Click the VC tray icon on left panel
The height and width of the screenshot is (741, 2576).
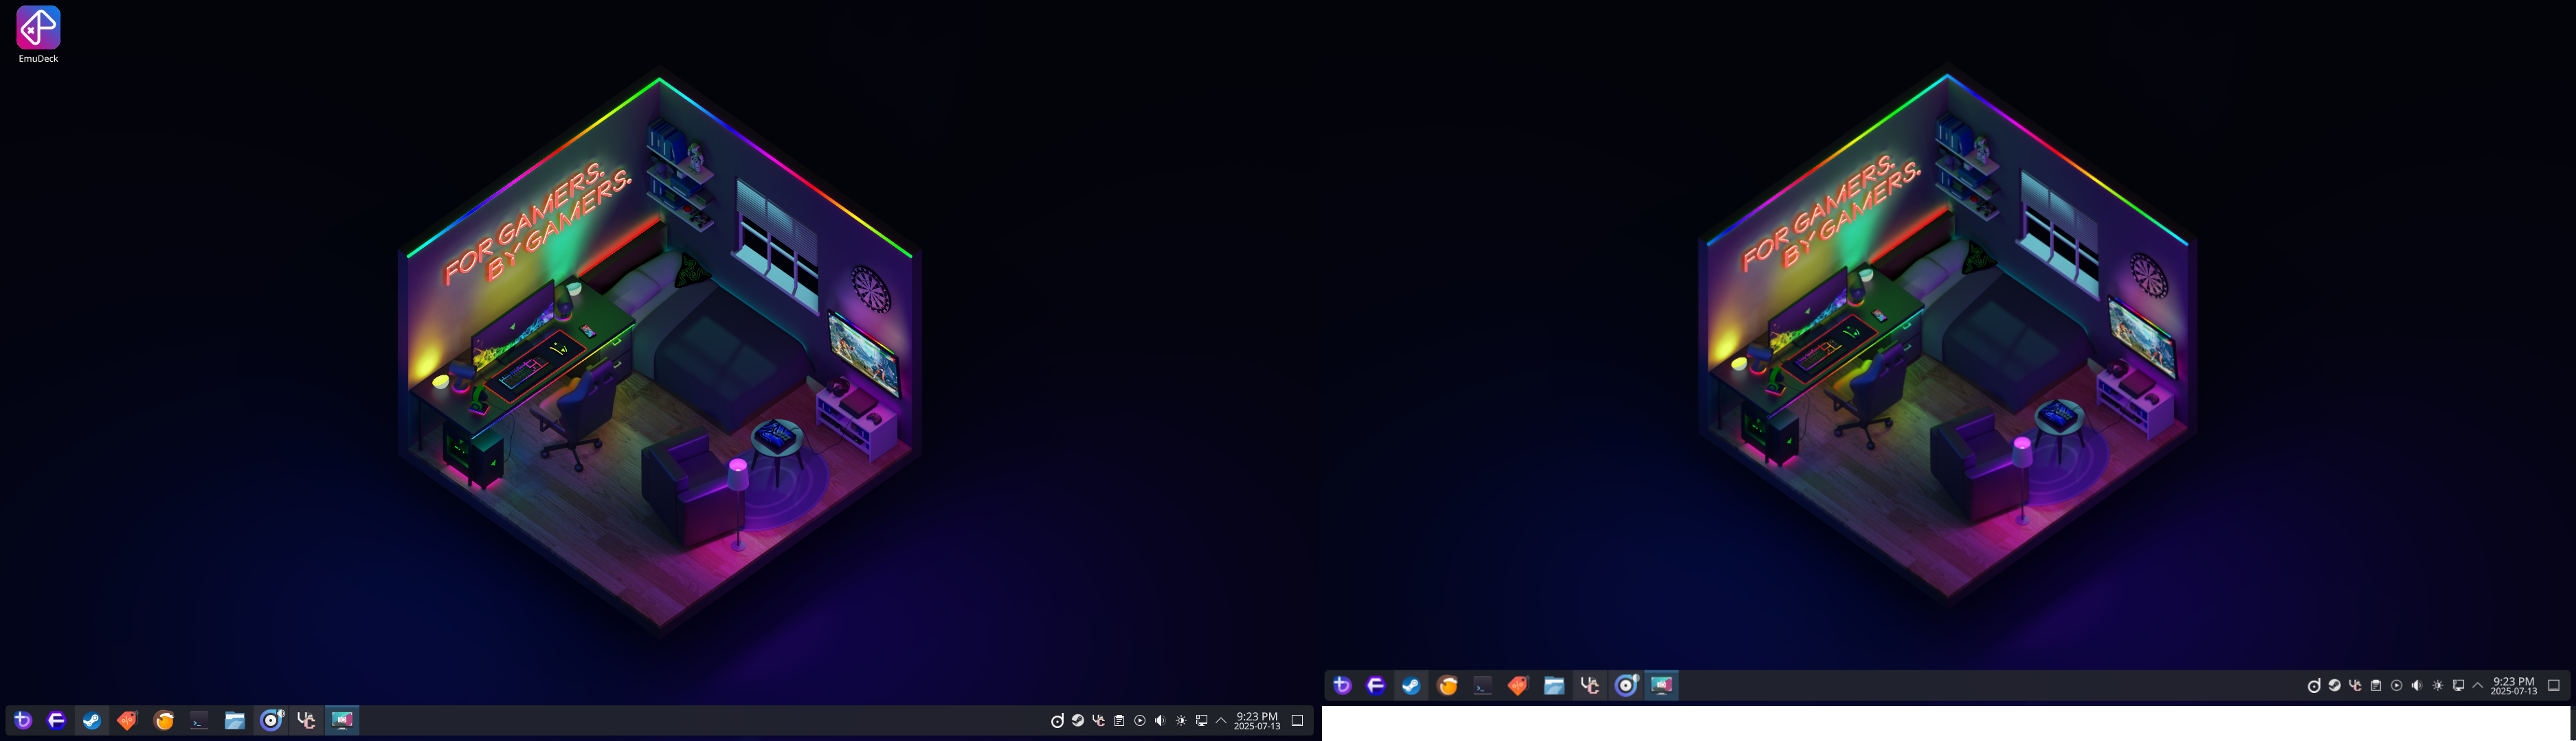tap(1099, 720)
